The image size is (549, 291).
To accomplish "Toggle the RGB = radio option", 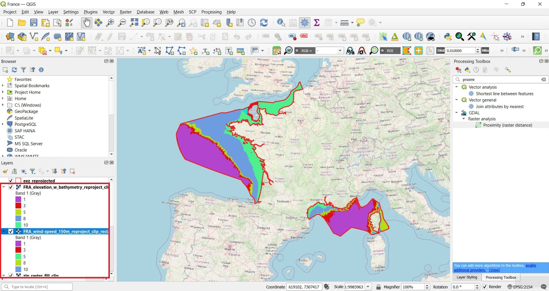I will pyautogui.click(x=297, y=51).
